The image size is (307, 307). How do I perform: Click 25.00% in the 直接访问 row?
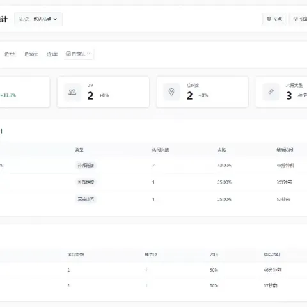tap(224, 200)
